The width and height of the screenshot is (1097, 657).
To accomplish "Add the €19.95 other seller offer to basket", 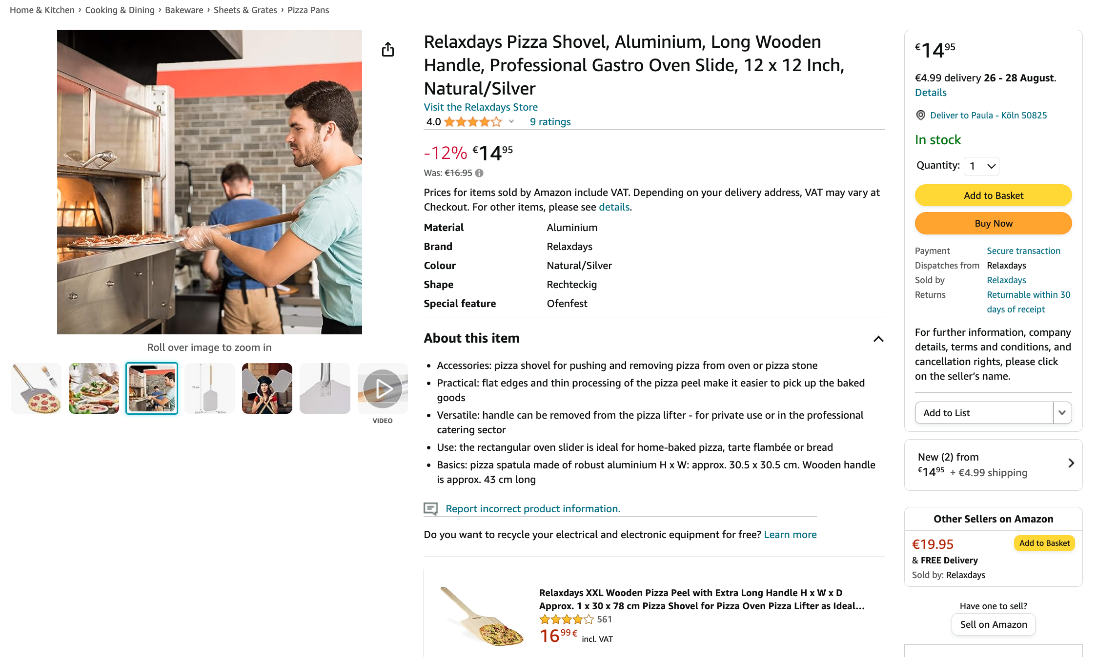I will (1044, 542).
